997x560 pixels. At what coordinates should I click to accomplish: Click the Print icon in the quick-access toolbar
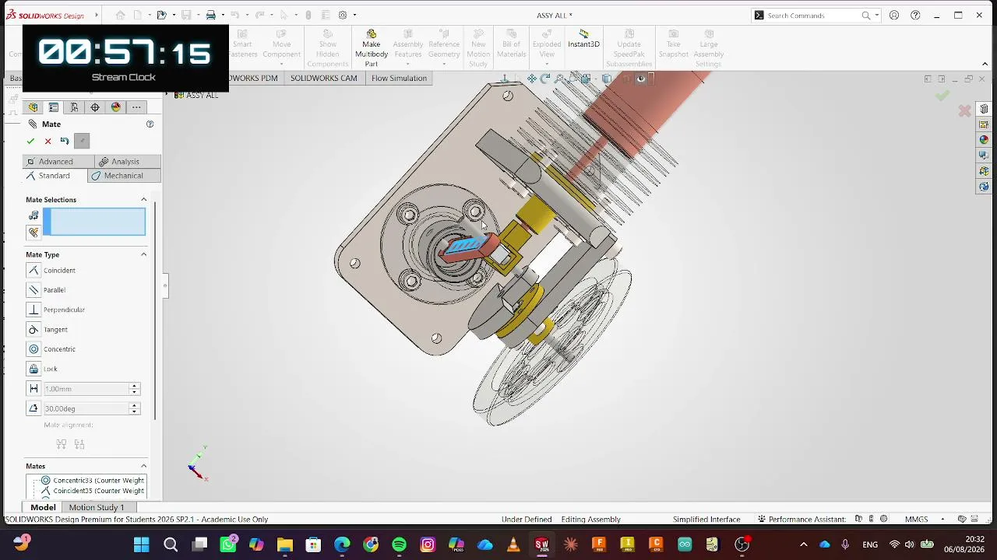tap(210, 15)
